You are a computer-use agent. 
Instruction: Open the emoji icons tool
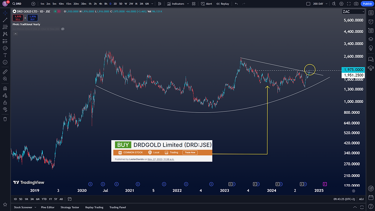point(5,62)
